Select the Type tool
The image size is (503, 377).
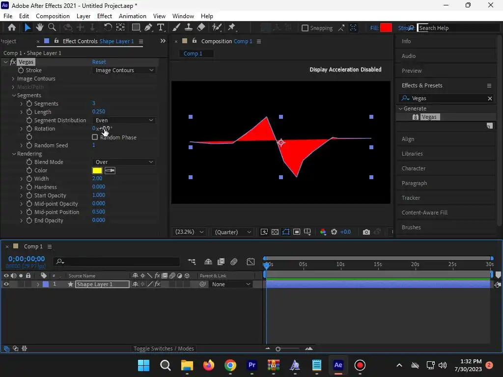coord(161,27)
